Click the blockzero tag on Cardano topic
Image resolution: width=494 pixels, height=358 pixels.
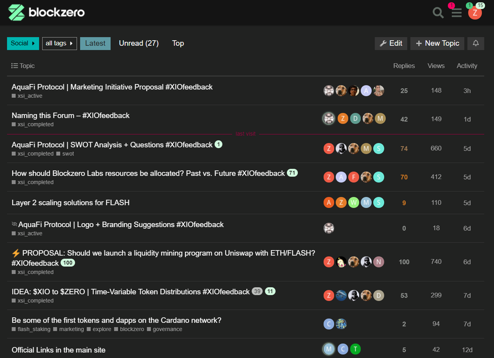coord(129,329)
